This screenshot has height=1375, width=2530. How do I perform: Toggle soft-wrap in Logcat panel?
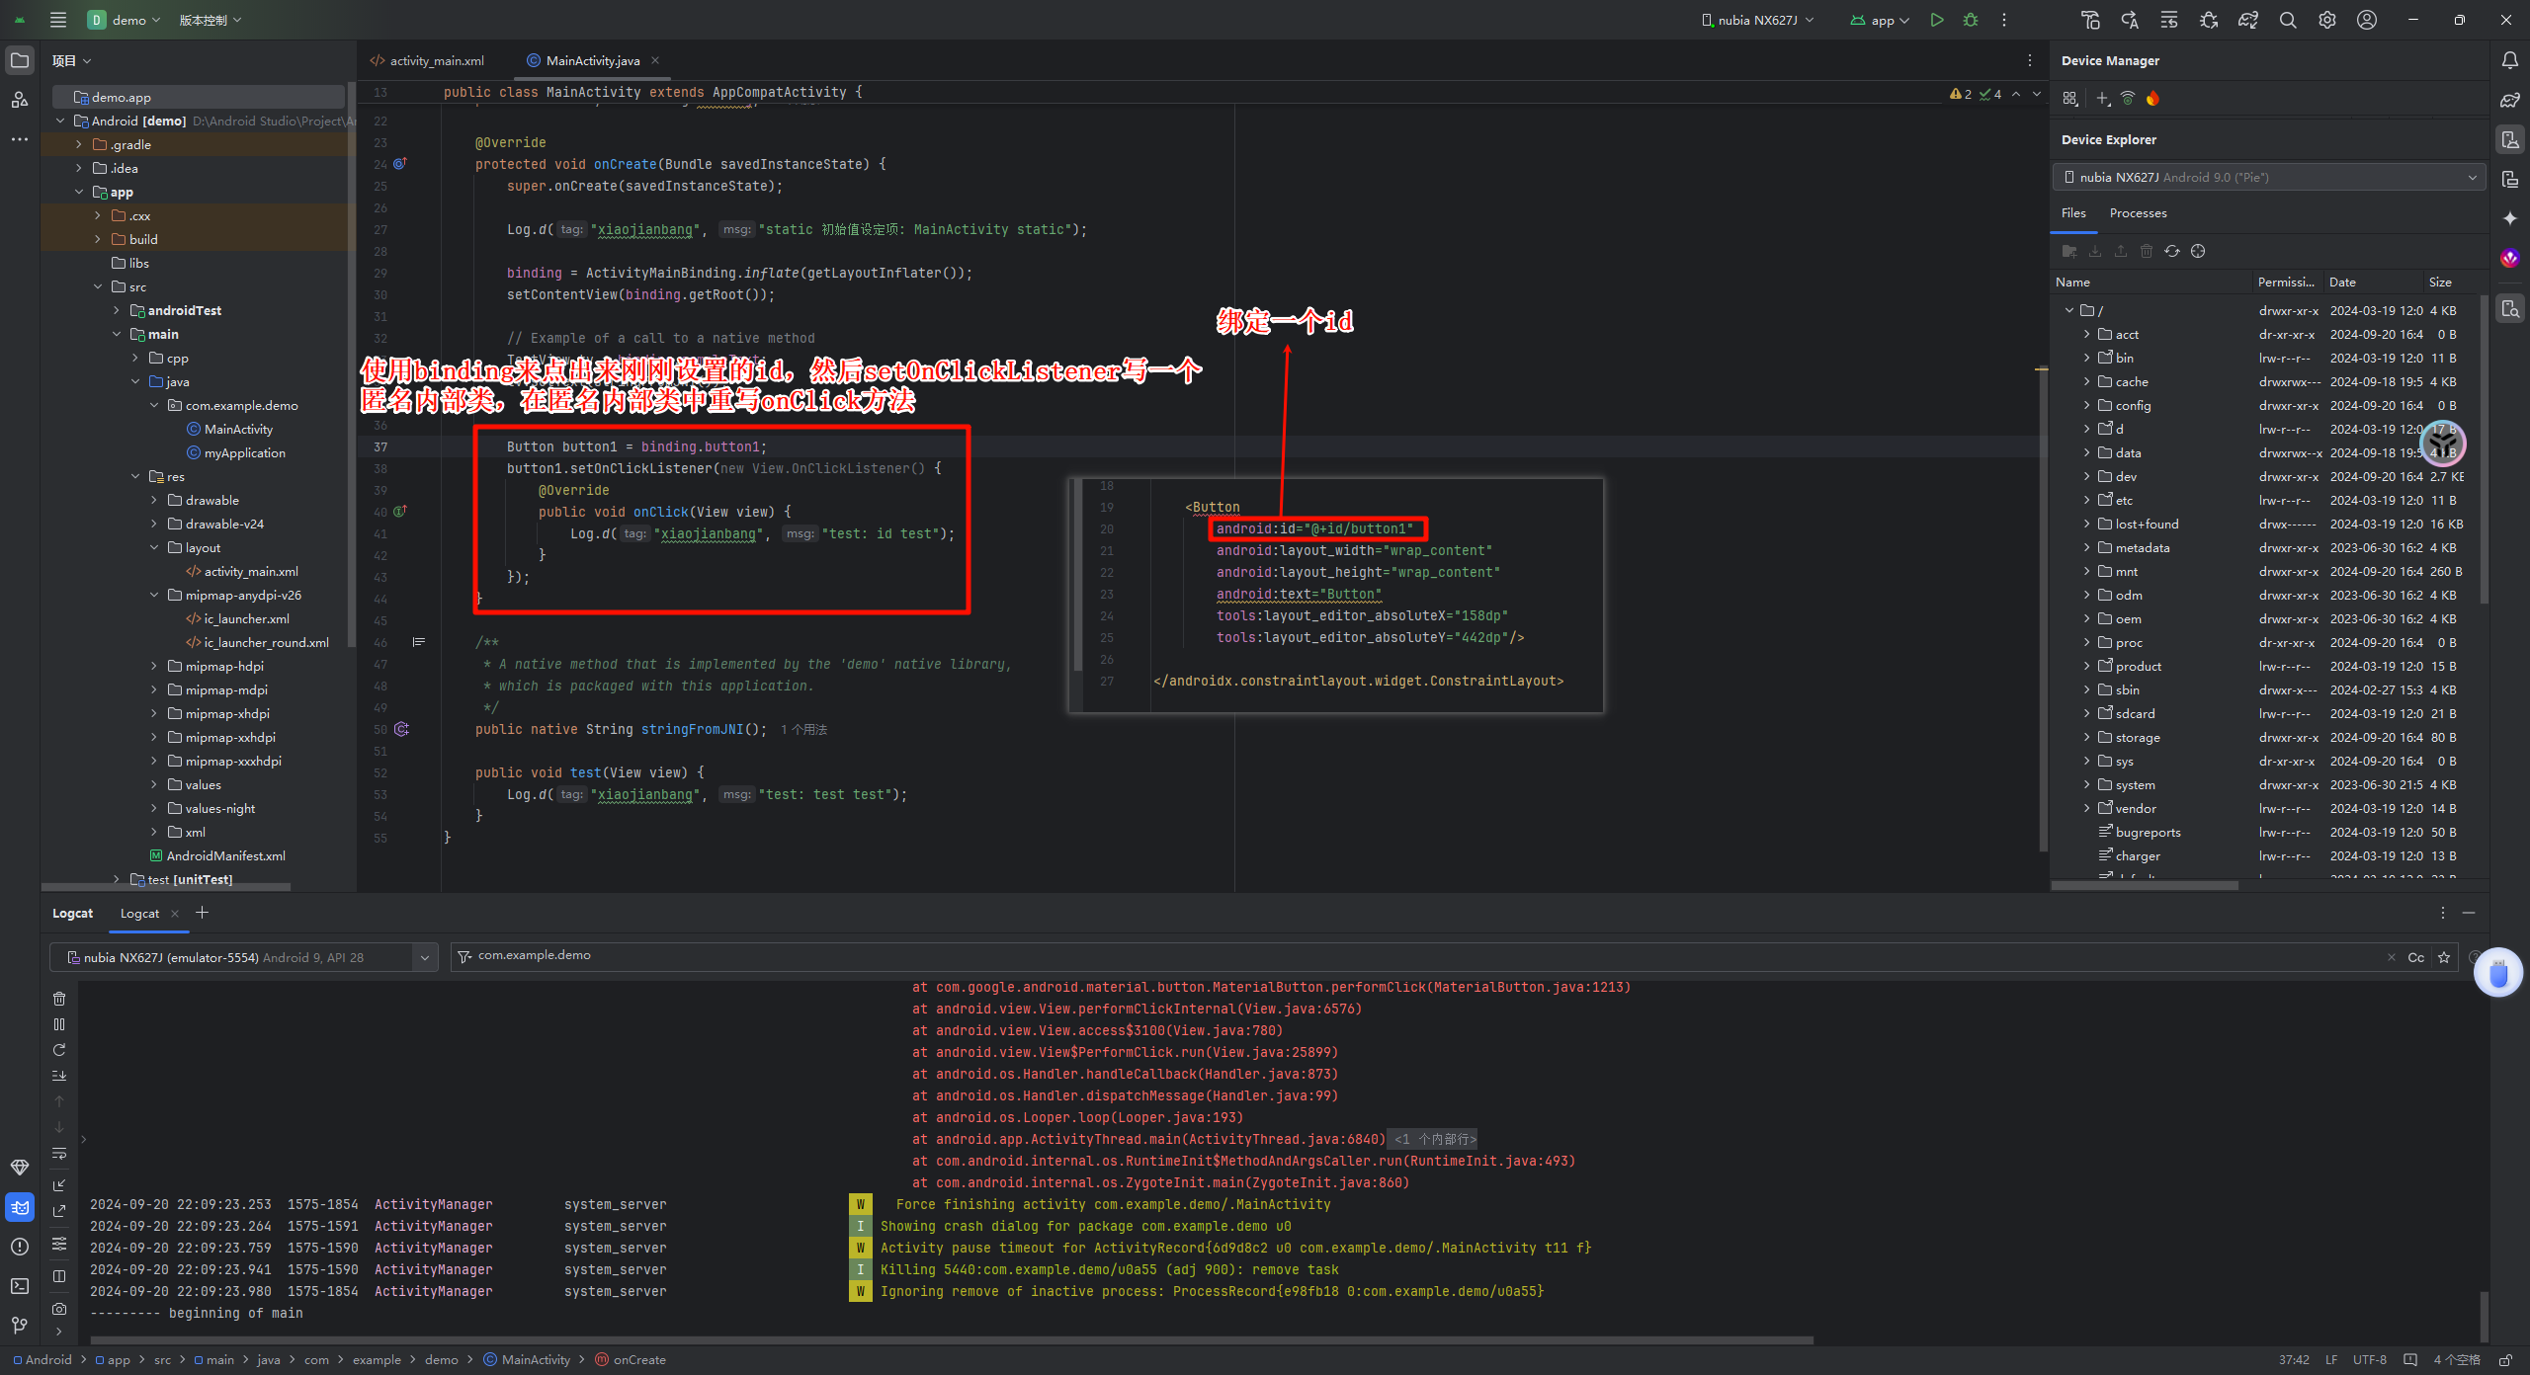point(59,1154)
